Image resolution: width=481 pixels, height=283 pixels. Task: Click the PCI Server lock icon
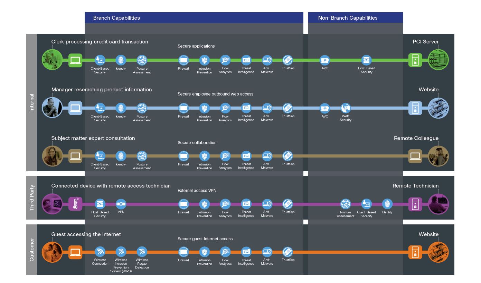coord(415,60)
